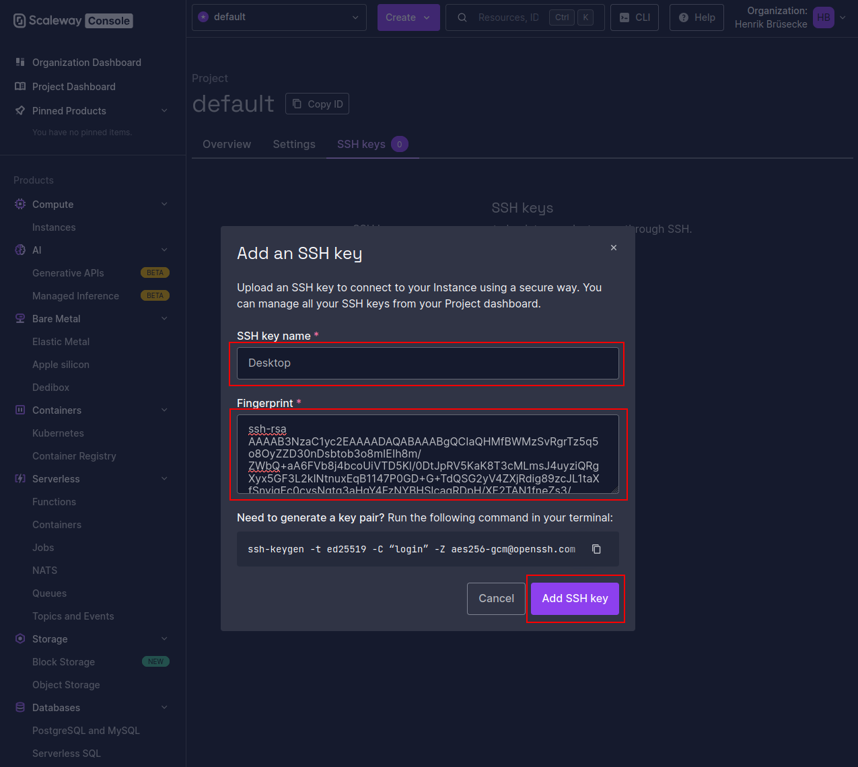
Task: Select the SSH keys tab
Action: [372, 144]
